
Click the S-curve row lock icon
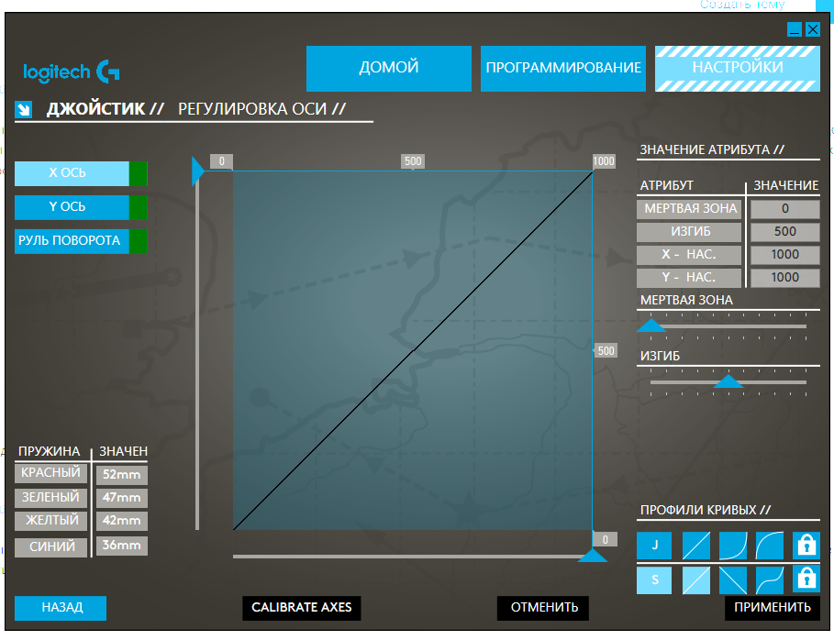tap(806, 579)
